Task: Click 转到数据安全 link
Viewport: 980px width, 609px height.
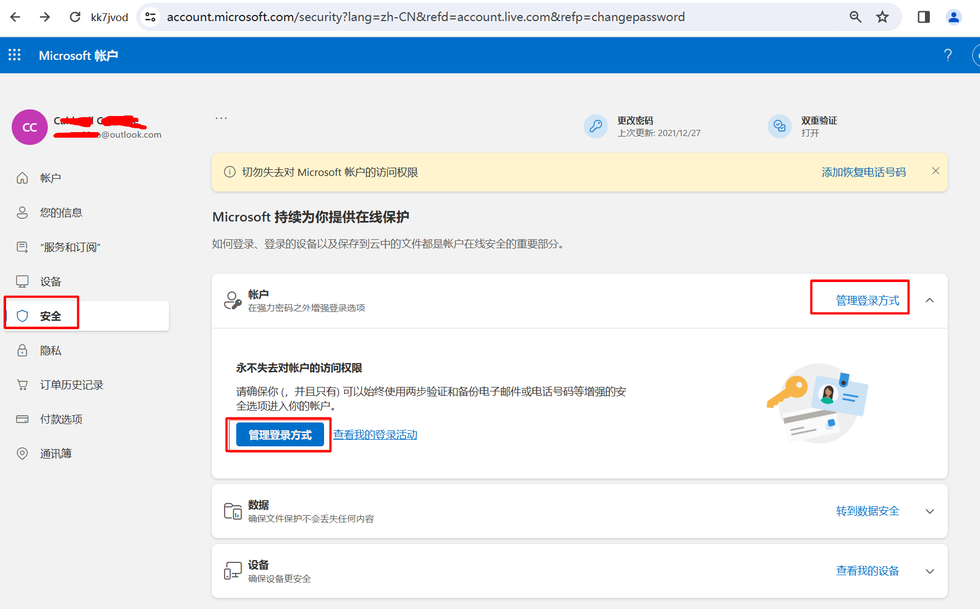Action: (867, 511)
